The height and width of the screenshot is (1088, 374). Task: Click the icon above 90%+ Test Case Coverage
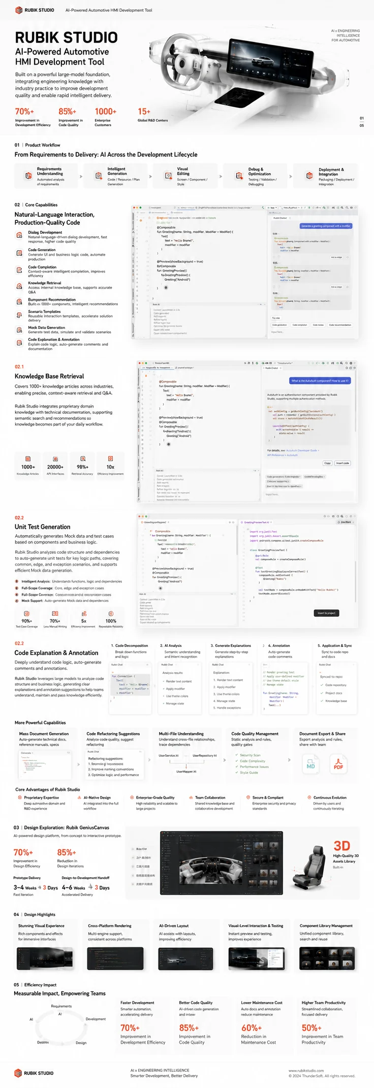[x=27, y=613]
